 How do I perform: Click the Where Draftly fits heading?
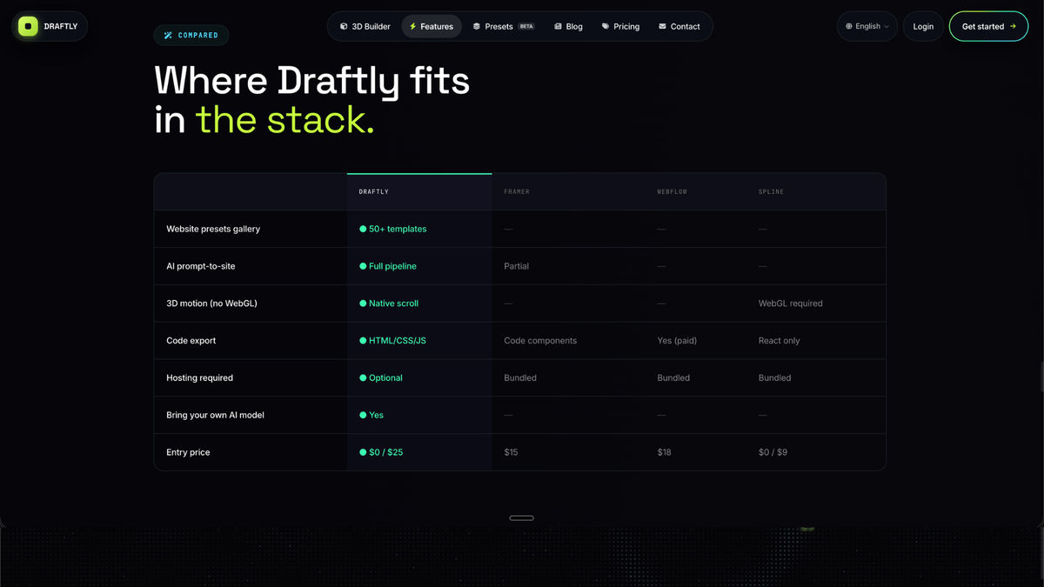(x=311, y=82)
